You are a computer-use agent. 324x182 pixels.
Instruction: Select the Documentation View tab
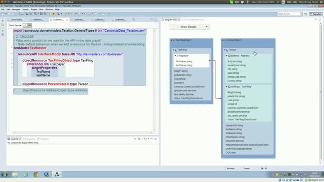[x=193, y=20]
